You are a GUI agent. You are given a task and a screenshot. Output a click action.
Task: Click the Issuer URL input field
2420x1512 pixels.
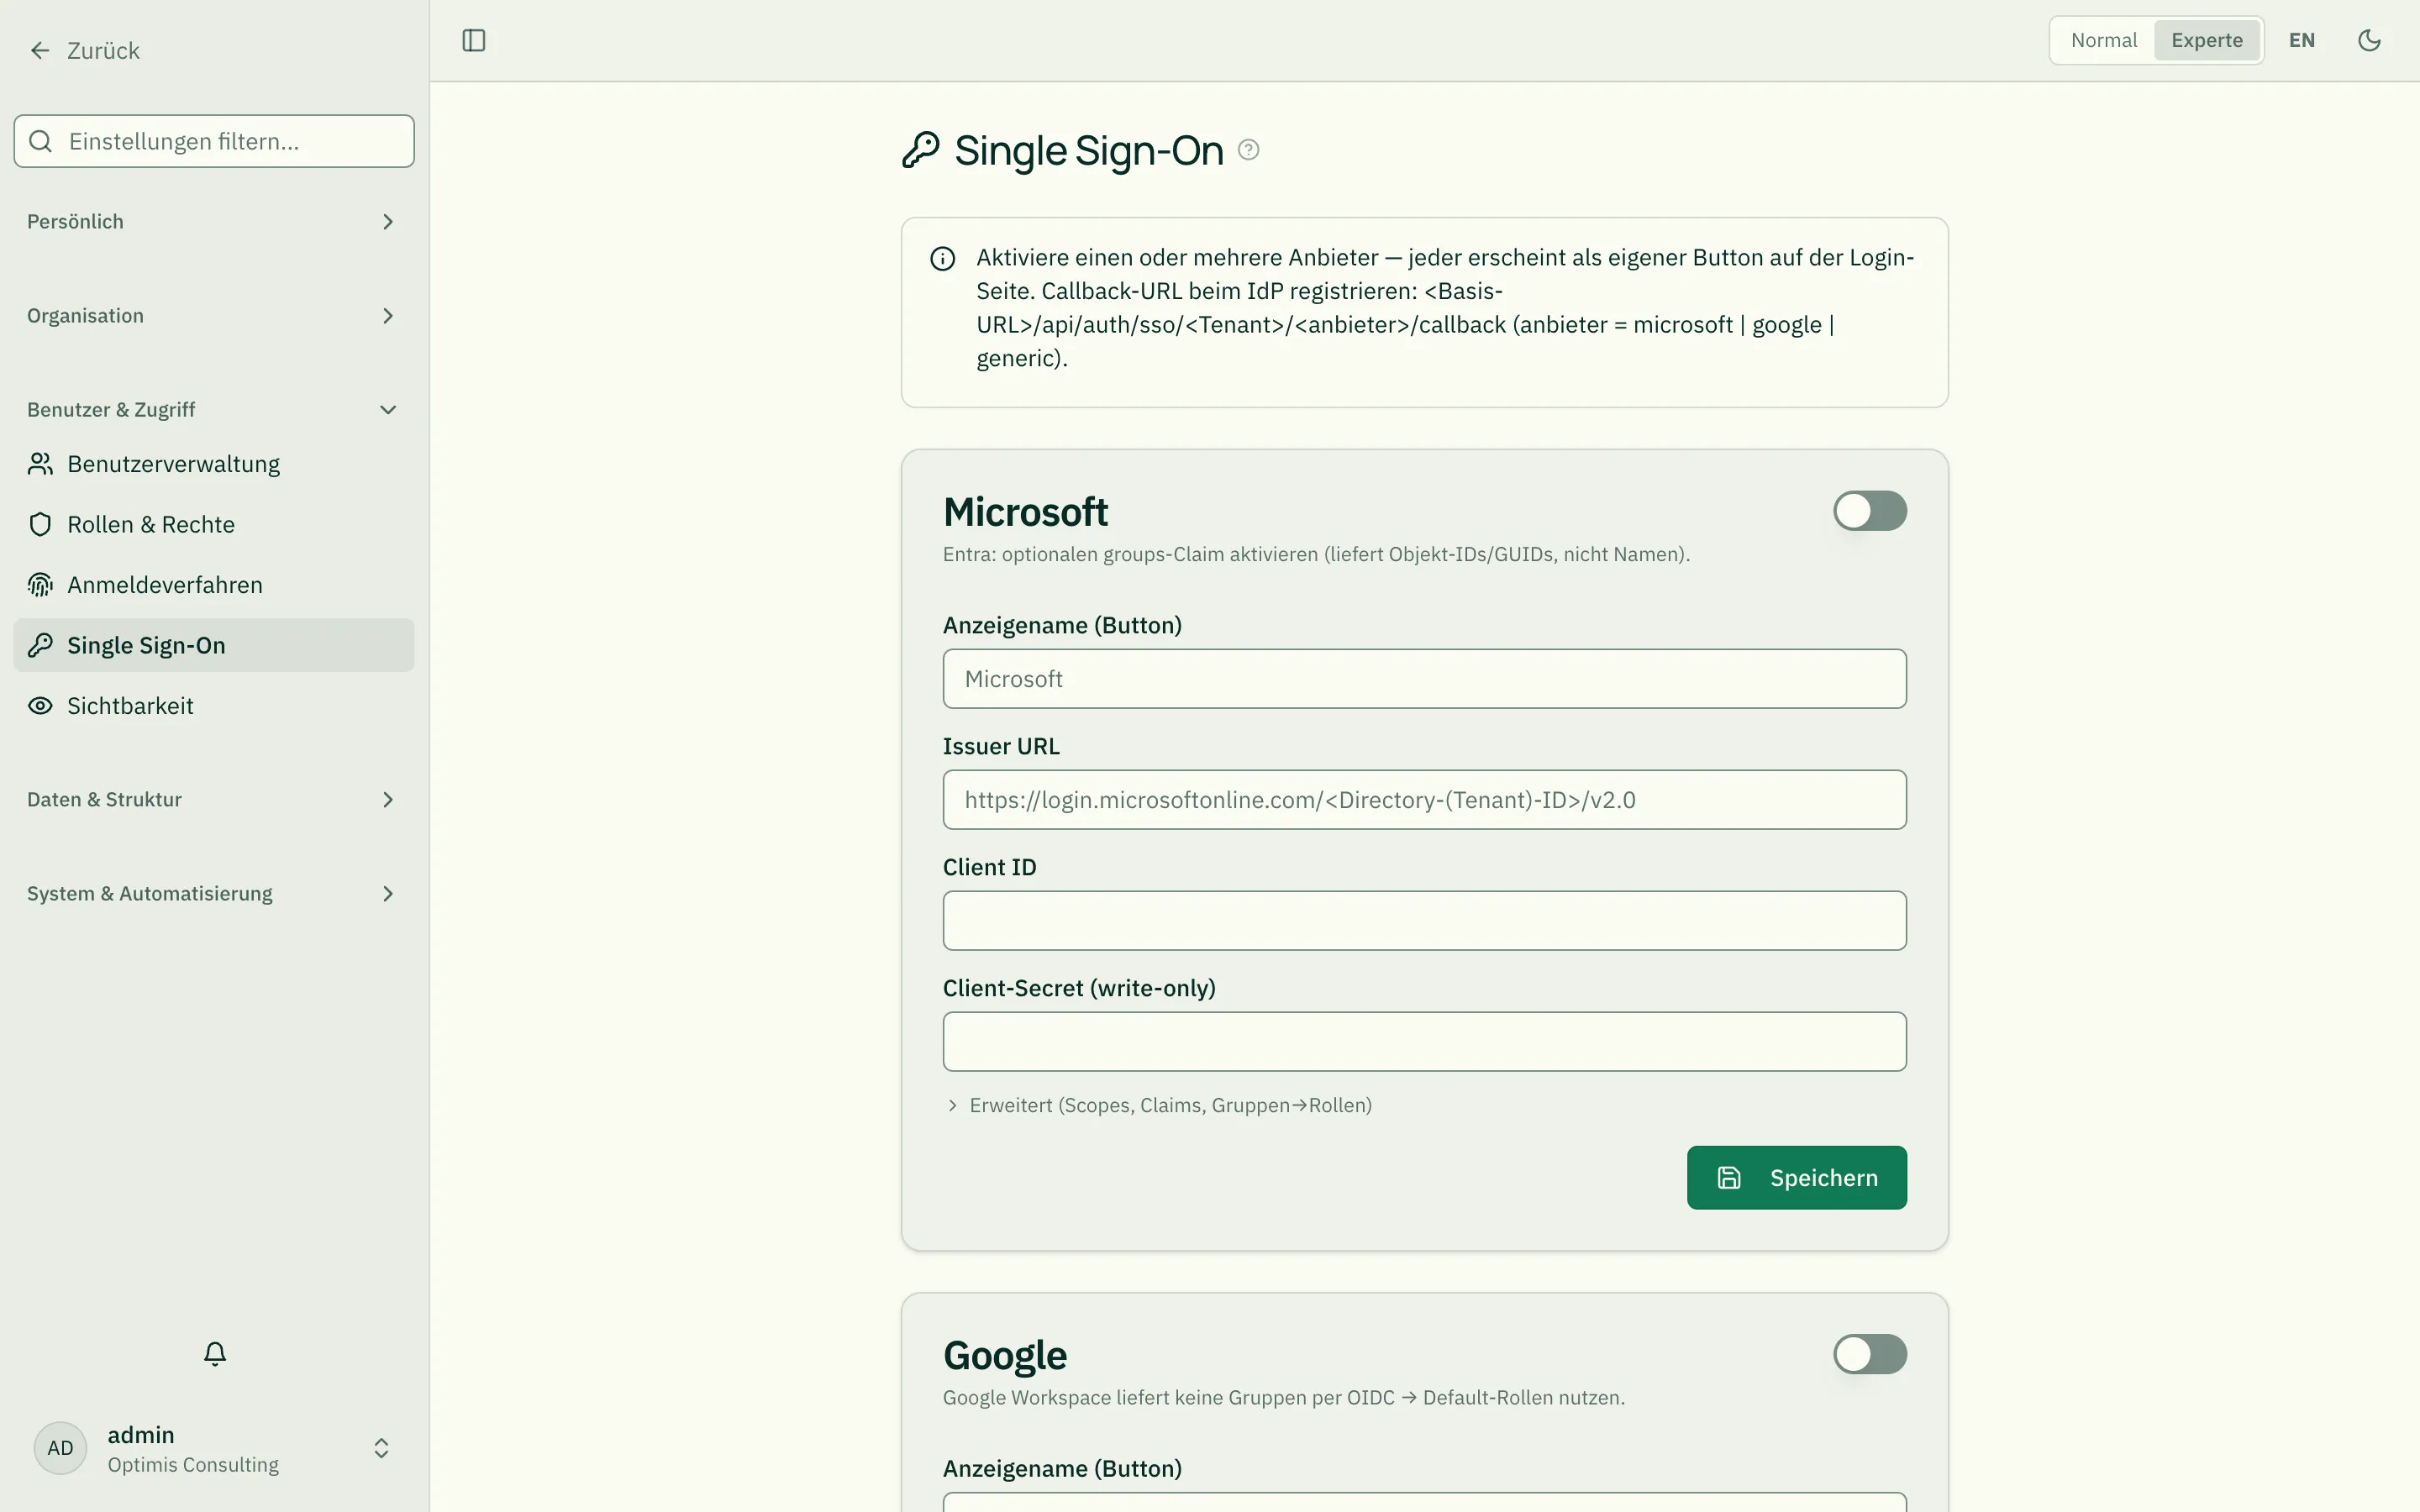[x=1424, y=800]
